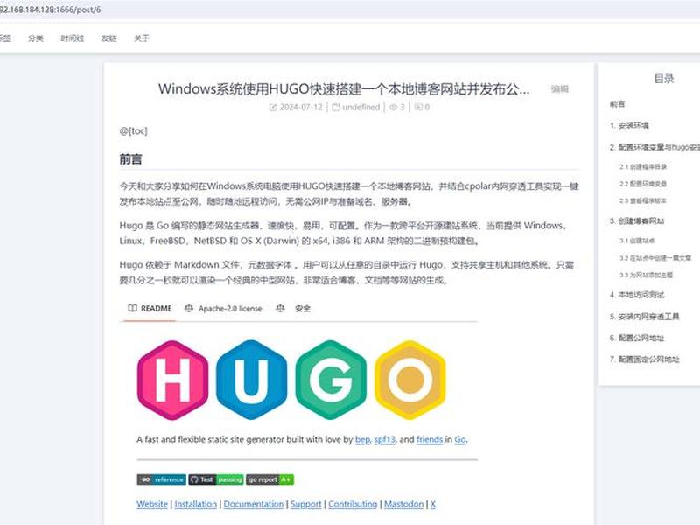Open the 友链 navigation item
The width and height of the screenshot is (700, 525).
tap(108, 38)
